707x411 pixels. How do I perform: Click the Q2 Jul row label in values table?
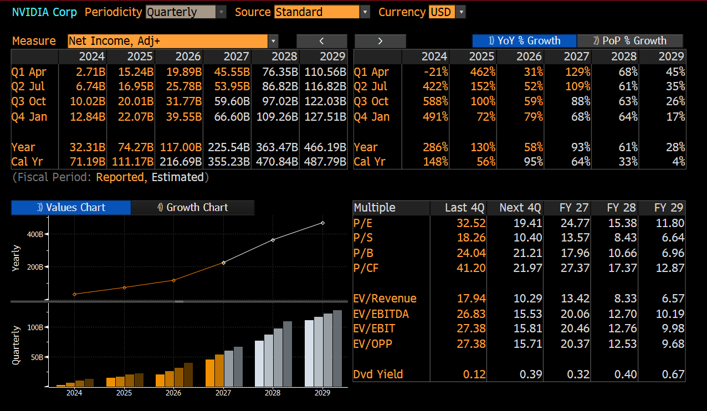pyautogui.click(x=28, y=86)
